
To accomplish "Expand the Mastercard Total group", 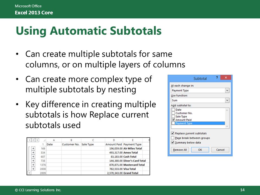I will pos(33,165).
